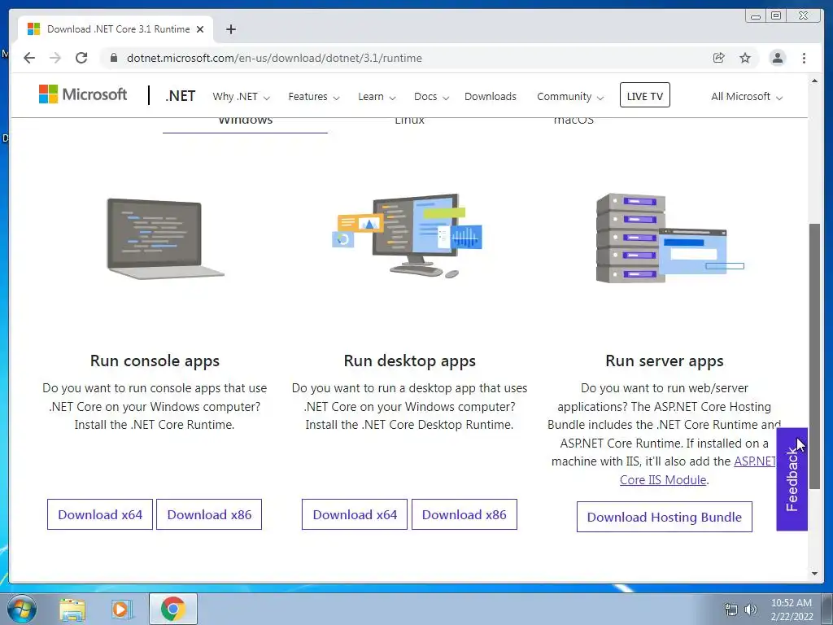Open the Windows Start menu

[x=22, y=609]
